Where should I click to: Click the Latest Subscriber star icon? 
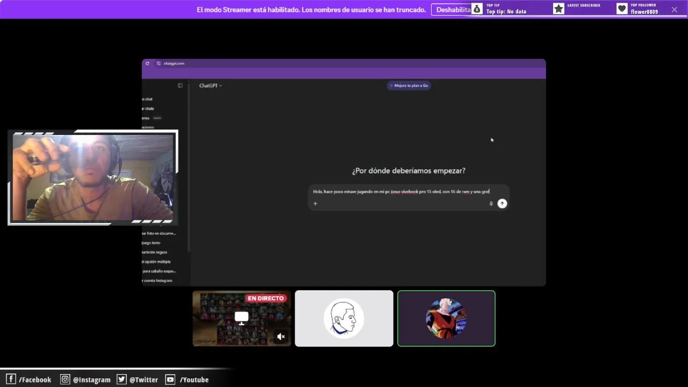pos(559,9)
